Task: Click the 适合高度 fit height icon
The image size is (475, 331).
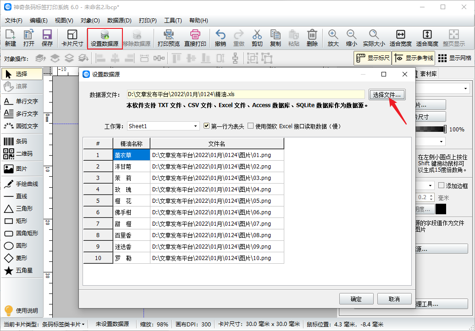Action: 427,38
